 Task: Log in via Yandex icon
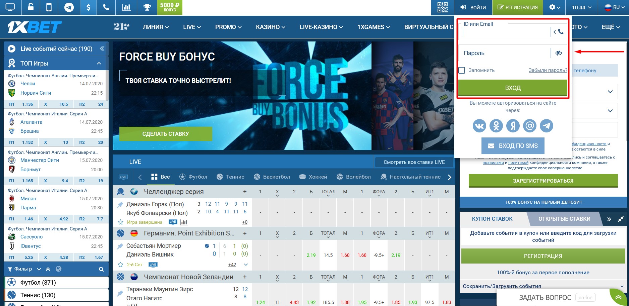(x=513, y=126)
